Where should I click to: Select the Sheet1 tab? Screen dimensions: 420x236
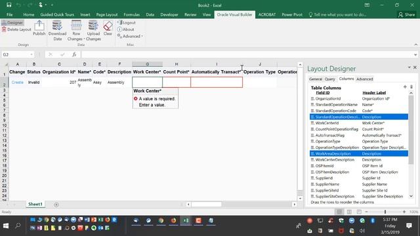pos(35,204)
